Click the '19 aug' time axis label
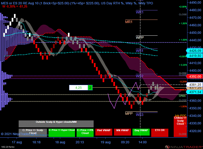This screenshot has height=149, width=203. click(106, 142)
